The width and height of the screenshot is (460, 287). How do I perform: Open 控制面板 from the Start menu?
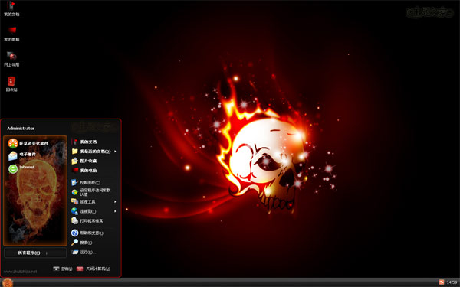coord(86,182)
